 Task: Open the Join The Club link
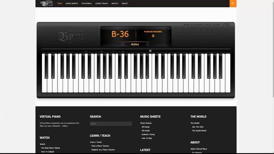pos(198,127)
